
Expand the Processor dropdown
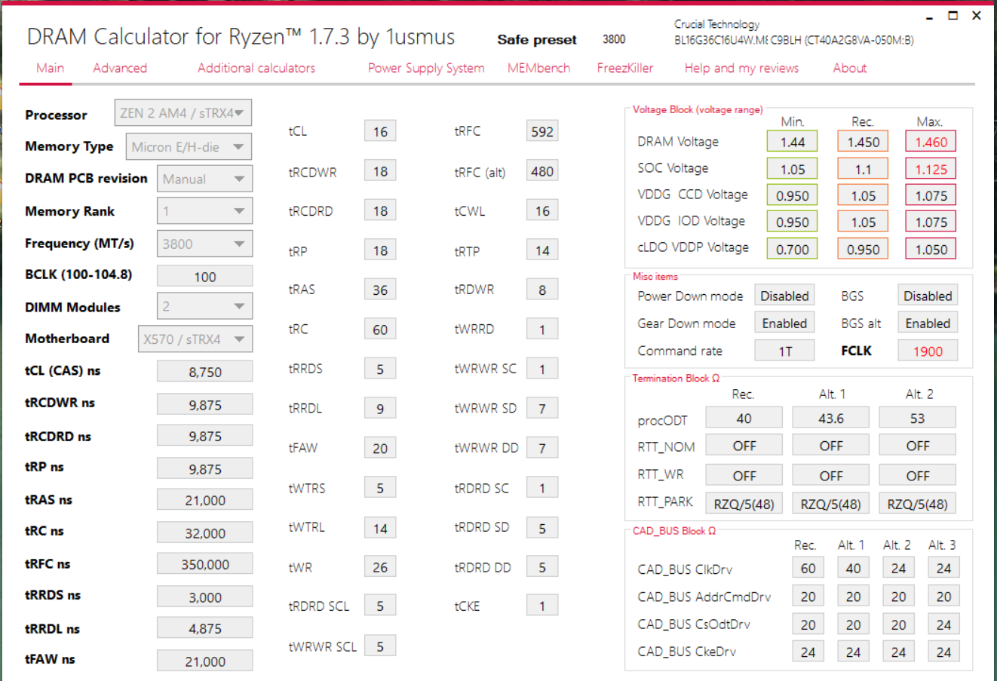183,113
